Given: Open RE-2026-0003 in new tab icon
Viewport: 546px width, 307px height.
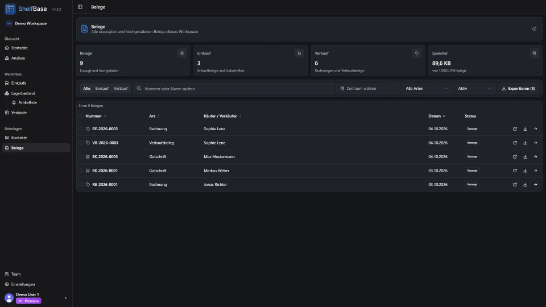Looking at the screenshot, I should pos(515,129).
